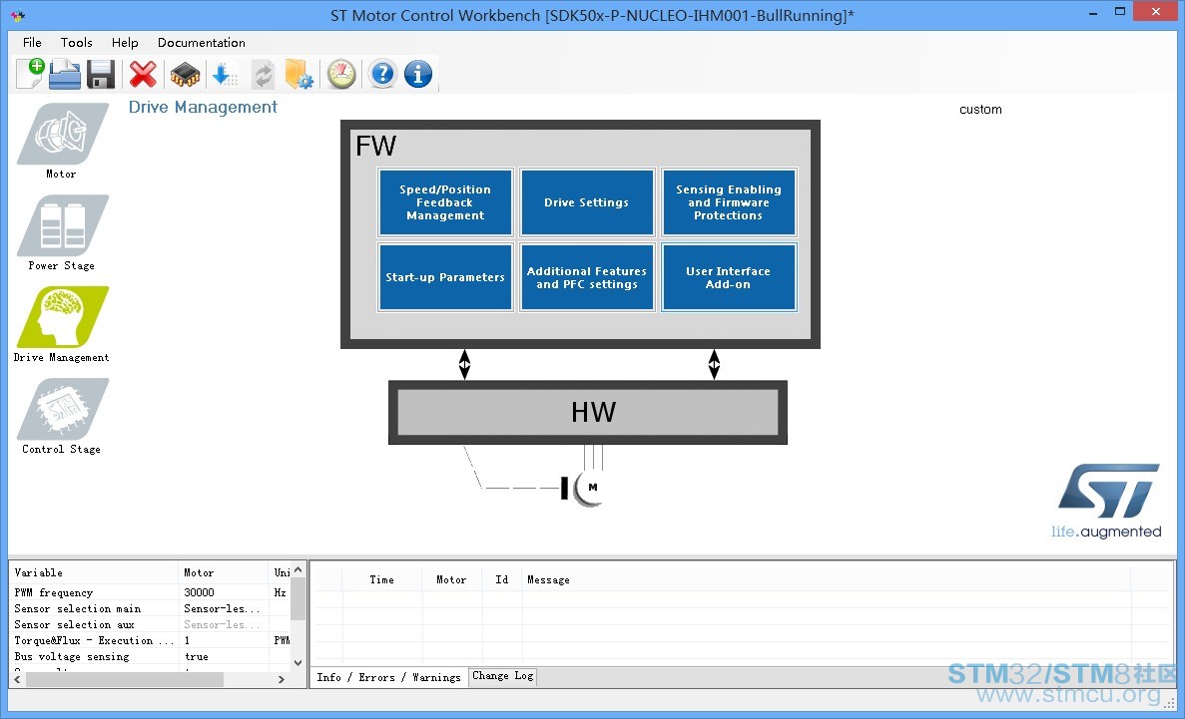Click the 'Drive Management' page heading
1185x719 pixels.
203,108
